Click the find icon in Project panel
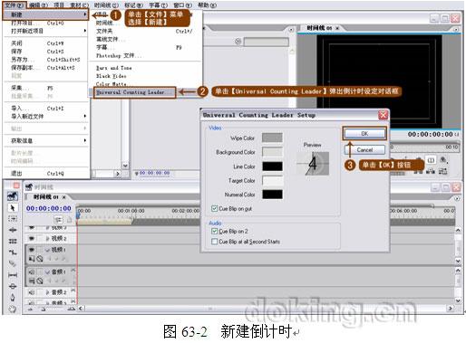The width and height of the screenshot is (466, 343). click(238, 42)
